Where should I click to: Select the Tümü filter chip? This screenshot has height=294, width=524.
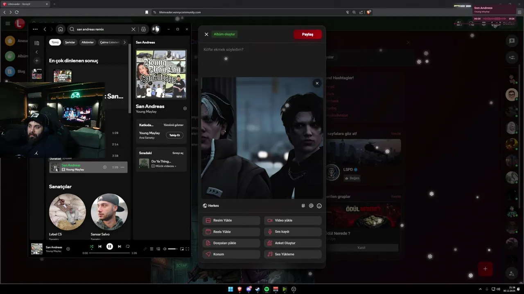[x=55, y=42]
